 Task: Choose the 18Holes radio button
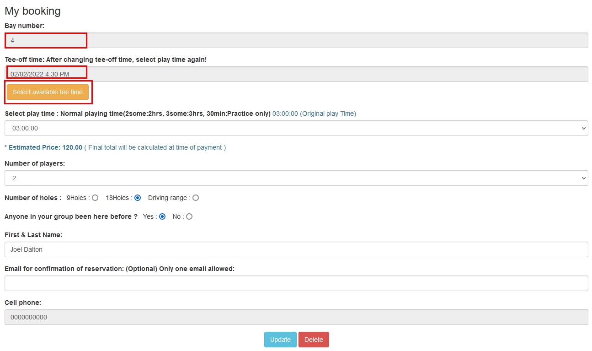138,198
